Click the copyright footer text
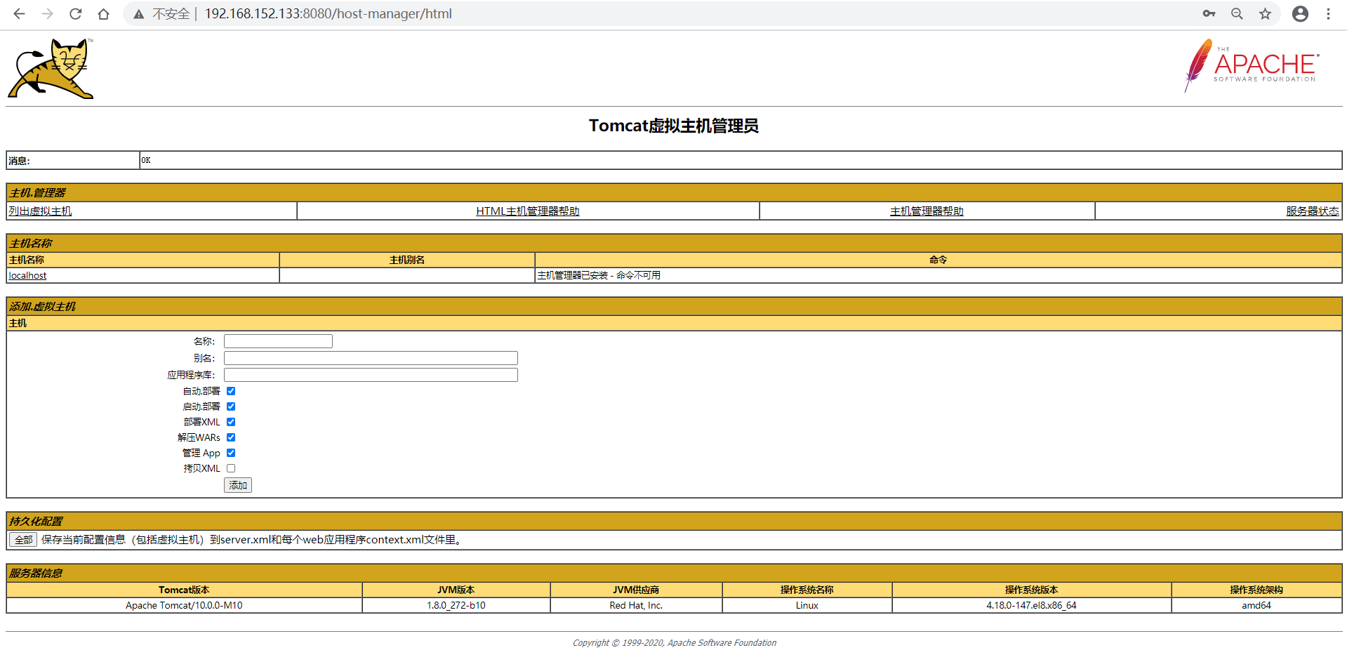This screenshot has height=662, width=1347. pyautogui.click(x=675, y=643)
